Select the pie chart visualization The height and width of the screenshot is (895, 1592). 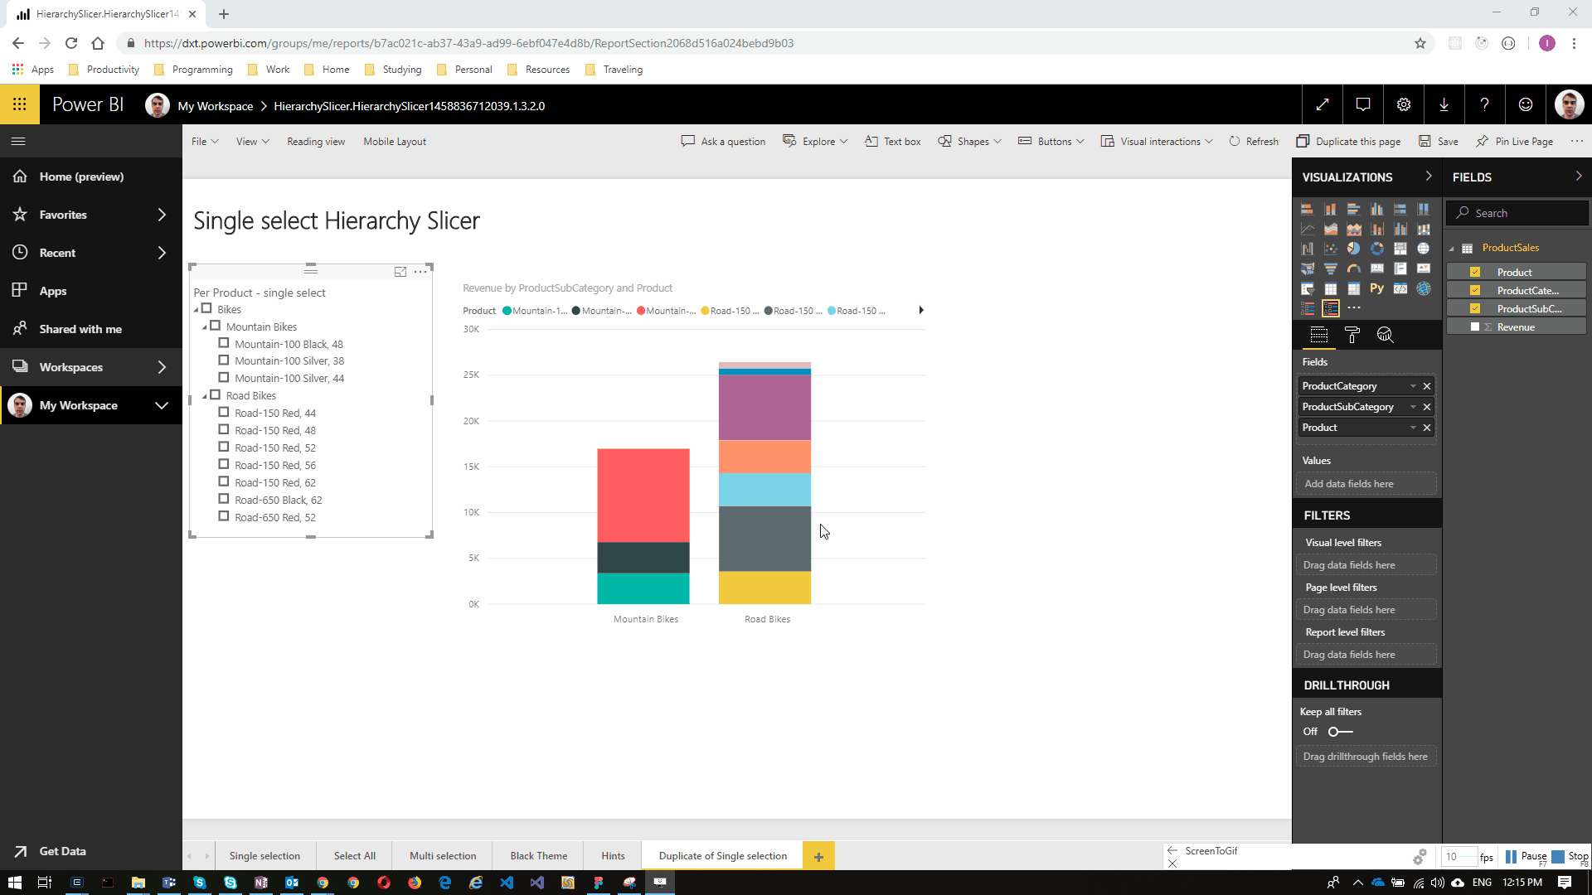(x=1353, y=249)
